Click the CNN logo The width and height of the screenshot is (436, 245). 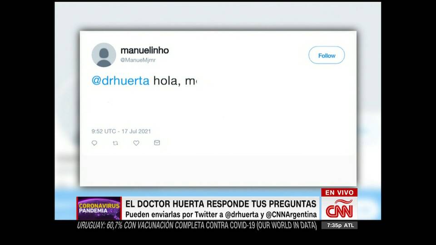pyautogui.click(x=339, y=208)
